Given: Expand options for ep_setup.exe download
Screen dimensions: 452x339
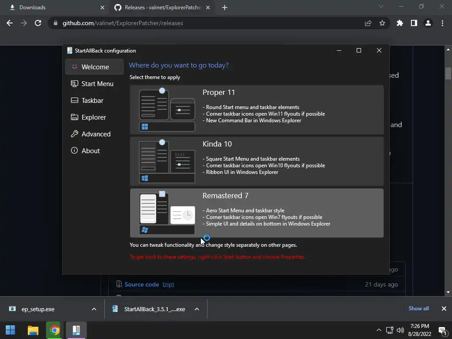Looking at the screenshot, I should pos(94,309).
